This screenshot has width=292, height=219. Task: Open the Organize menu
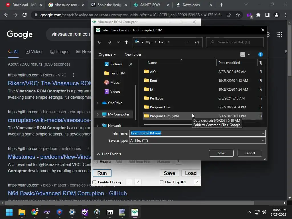[107, 54]
